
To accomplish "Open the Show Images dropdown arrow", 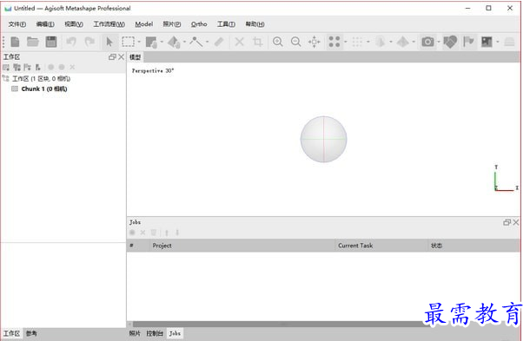I will [498, 42].
